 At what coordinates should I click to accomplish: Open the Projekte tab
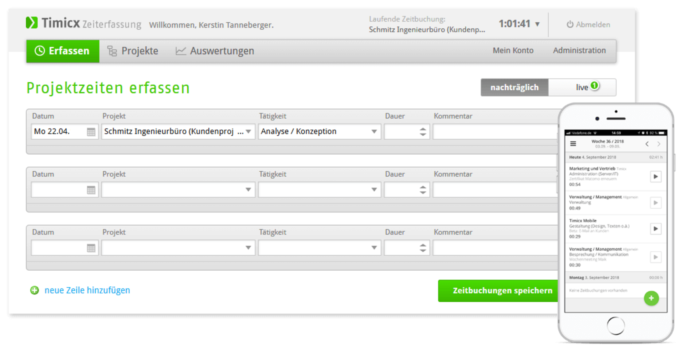coord(133,51)
